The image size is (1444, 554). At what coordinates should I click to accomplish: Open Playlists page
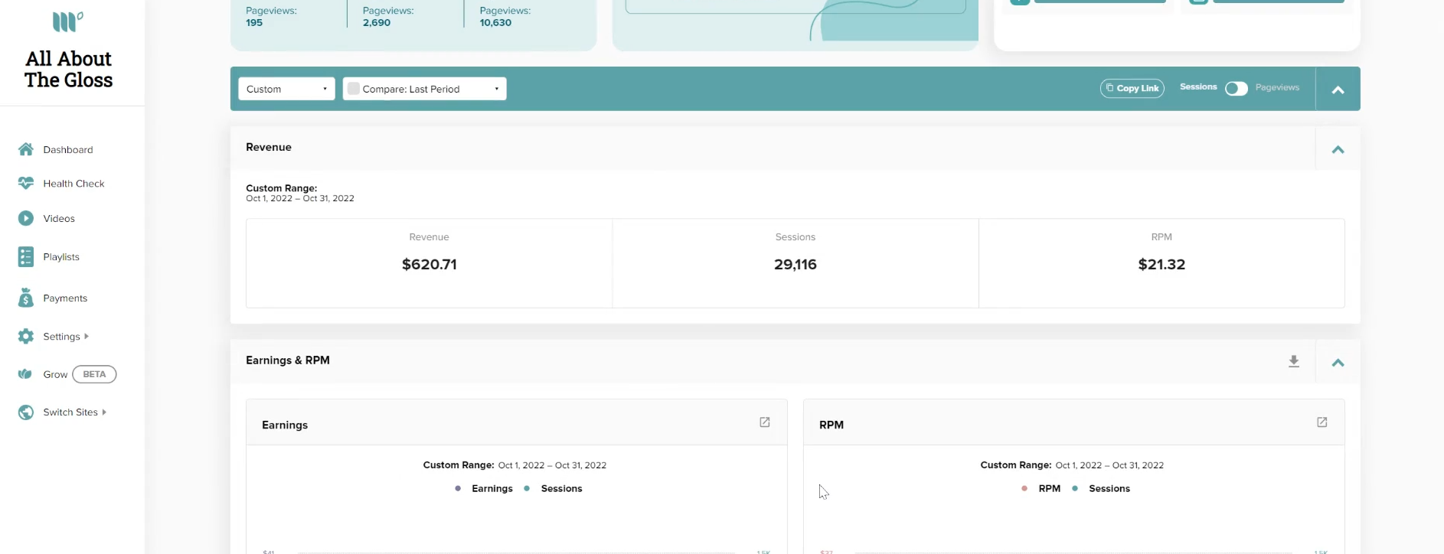point(61,256)
